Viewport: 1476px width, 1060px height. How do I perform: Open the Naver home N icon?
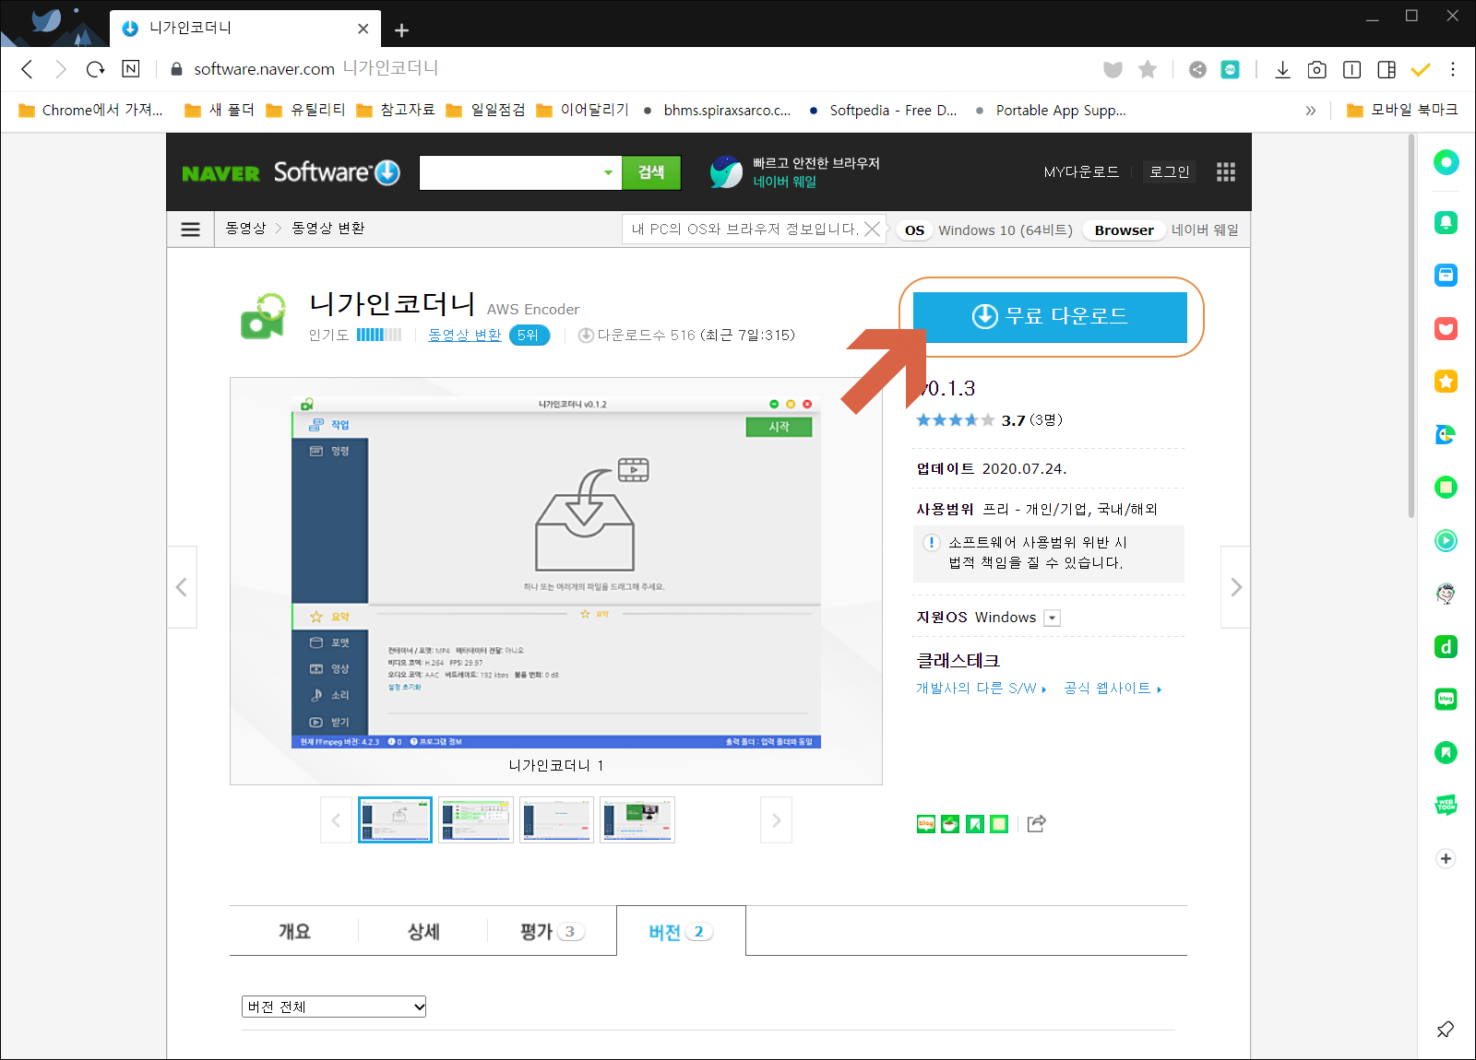pos(131,69)
